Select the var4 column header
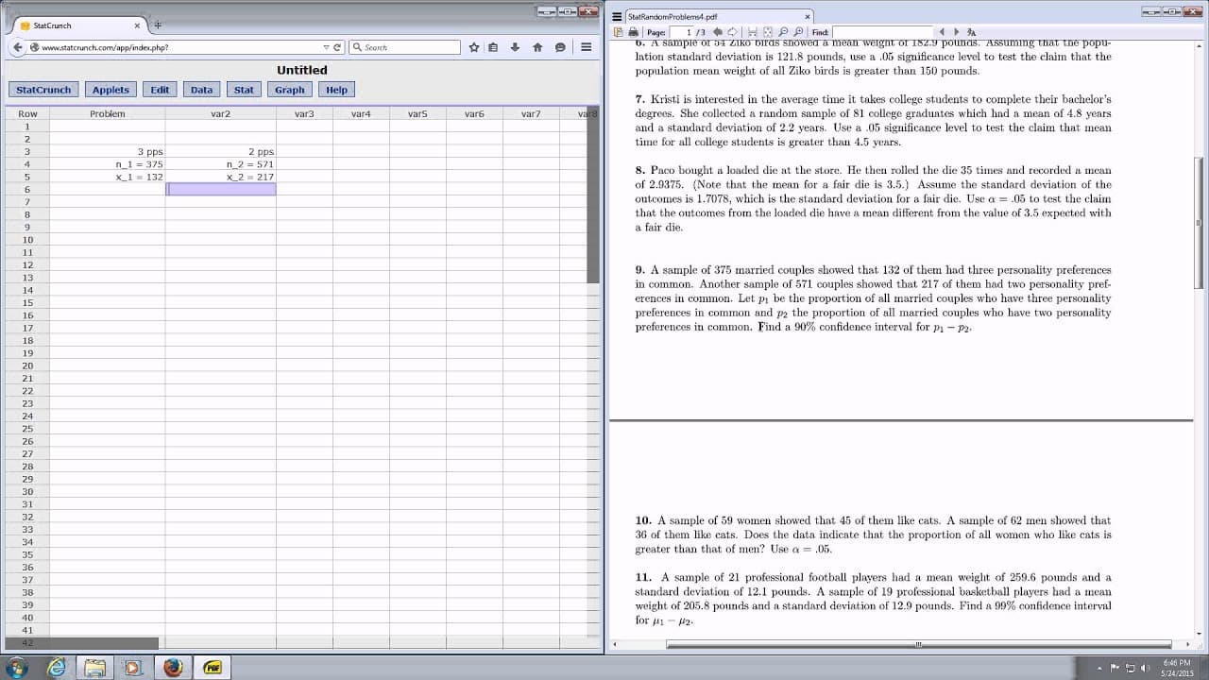 [361, 113]
